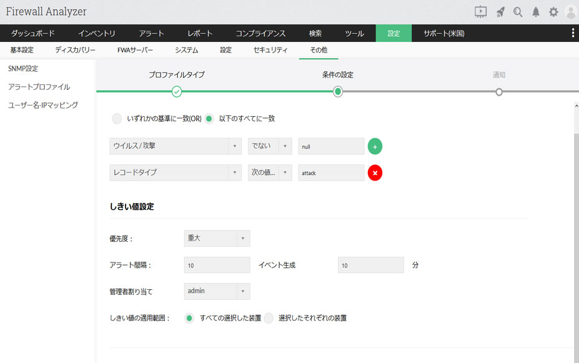Select the いずれかの基準に一致(OR) radio button
Screen dimensions: 579x363
(117, 119)
